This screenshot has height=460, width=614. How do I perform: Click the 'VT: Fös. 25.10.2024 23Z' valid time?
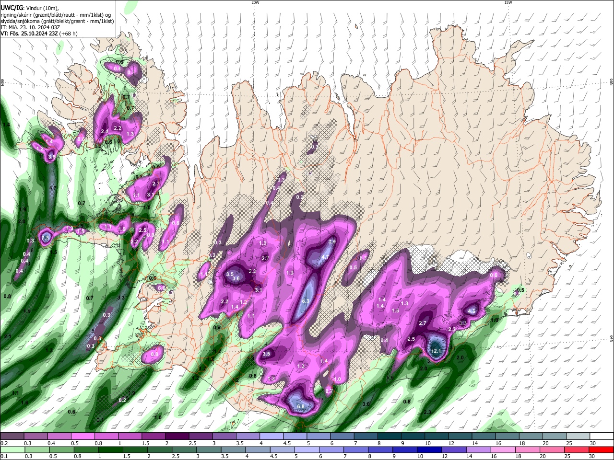coord(29,34)
